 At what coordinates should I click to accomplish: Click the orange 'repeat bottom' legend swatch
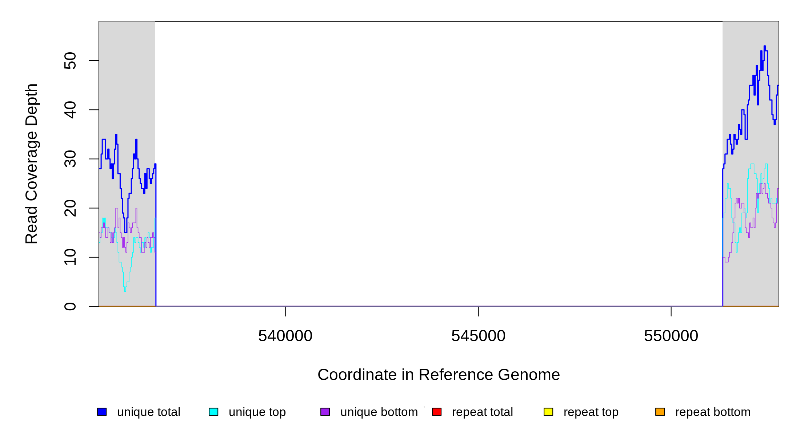coord(660,412)
